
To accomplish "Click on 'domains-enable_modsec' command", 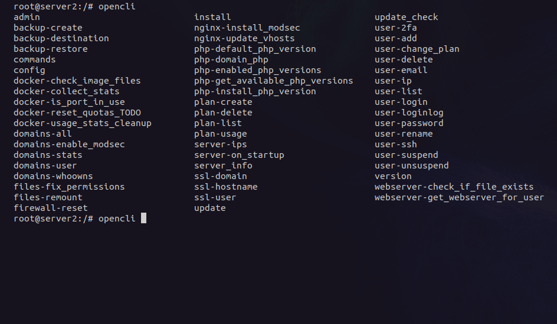I will (69, 144).
